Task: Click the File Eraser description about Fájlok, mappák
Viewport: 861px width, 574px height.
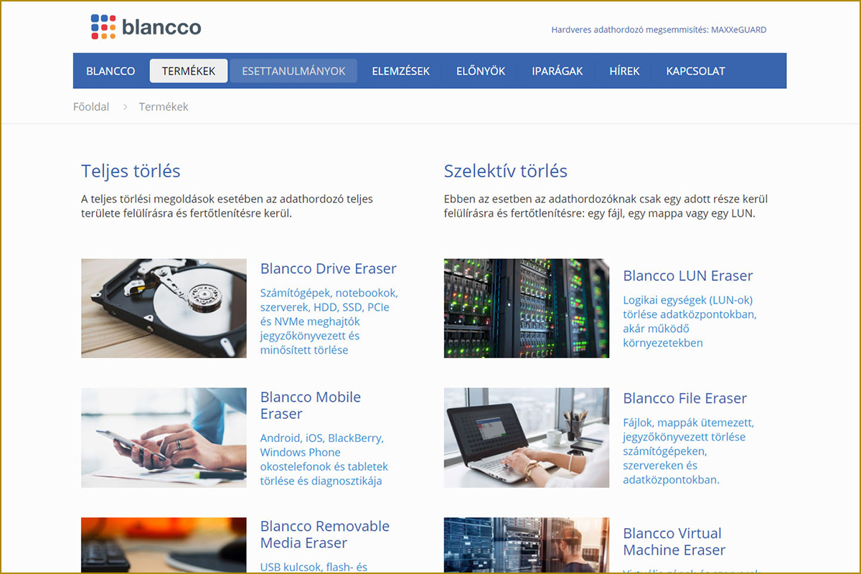Action: (689, 451)
